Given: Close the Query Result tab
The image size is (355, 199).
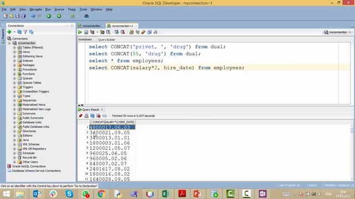Looking at the screenshot, I should (x=102, y=109).
